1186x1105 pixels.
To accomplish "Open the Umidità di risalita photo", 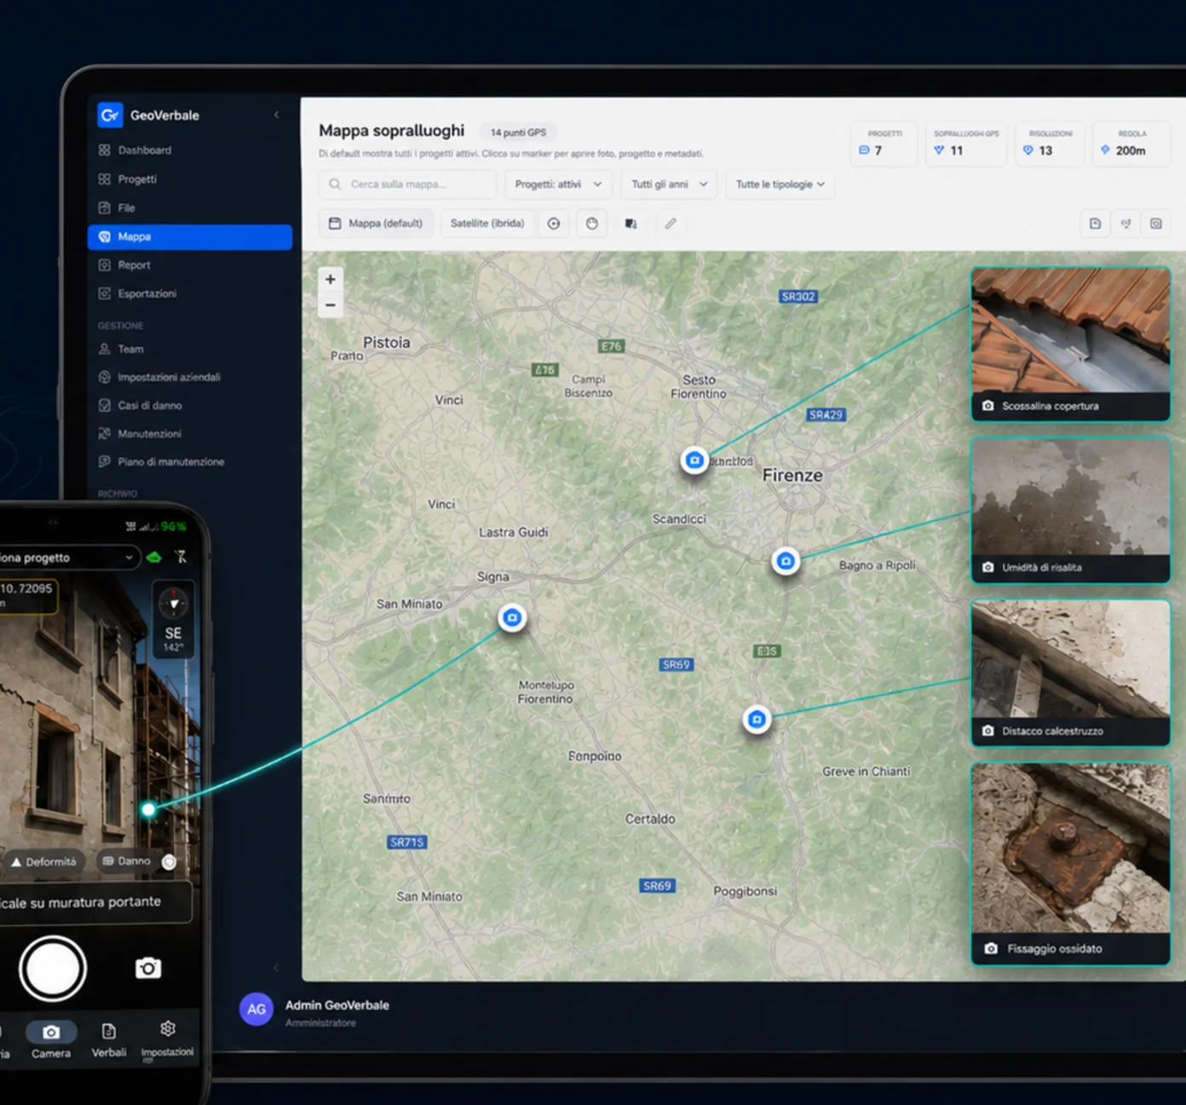I will click(1071, 510).
